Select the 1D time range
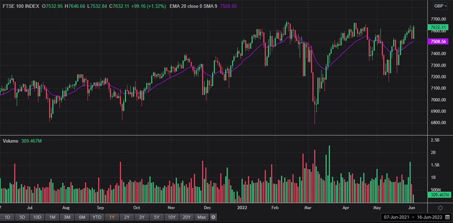The image size is (453, 223). pos(8,217)
